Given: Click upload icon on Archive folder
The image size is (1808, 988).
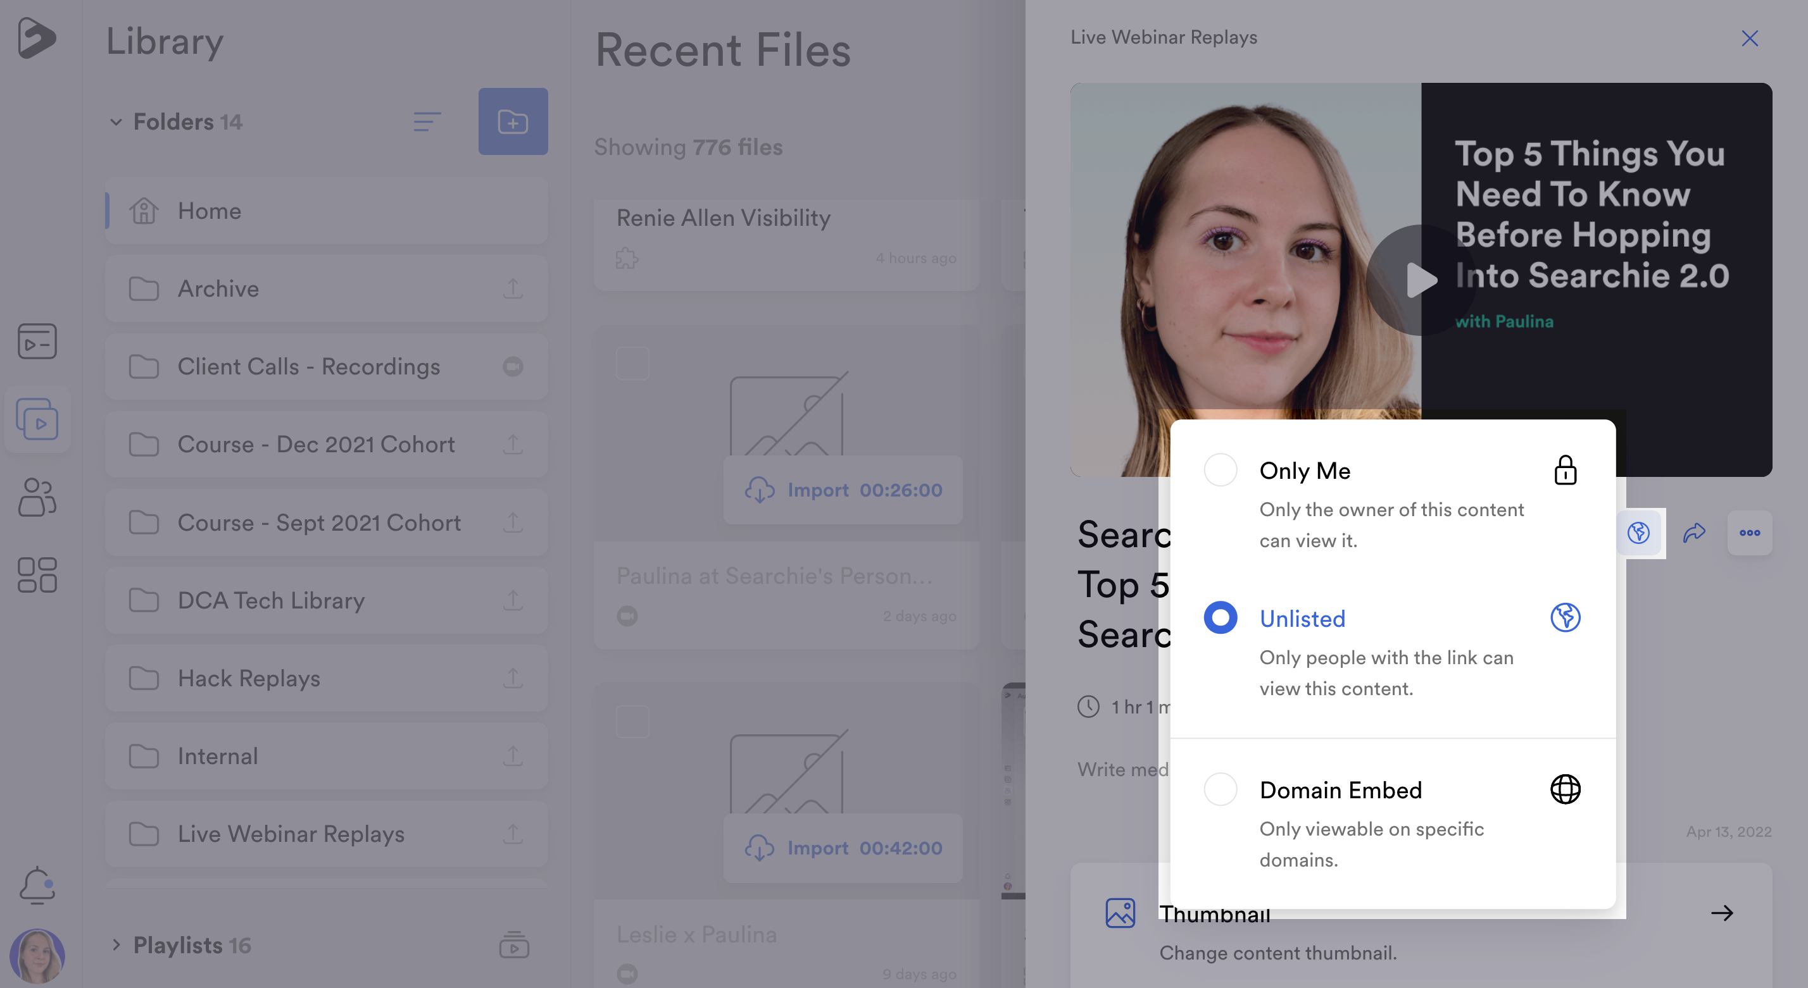Looking at the screenshot, I should pos(513,288).
